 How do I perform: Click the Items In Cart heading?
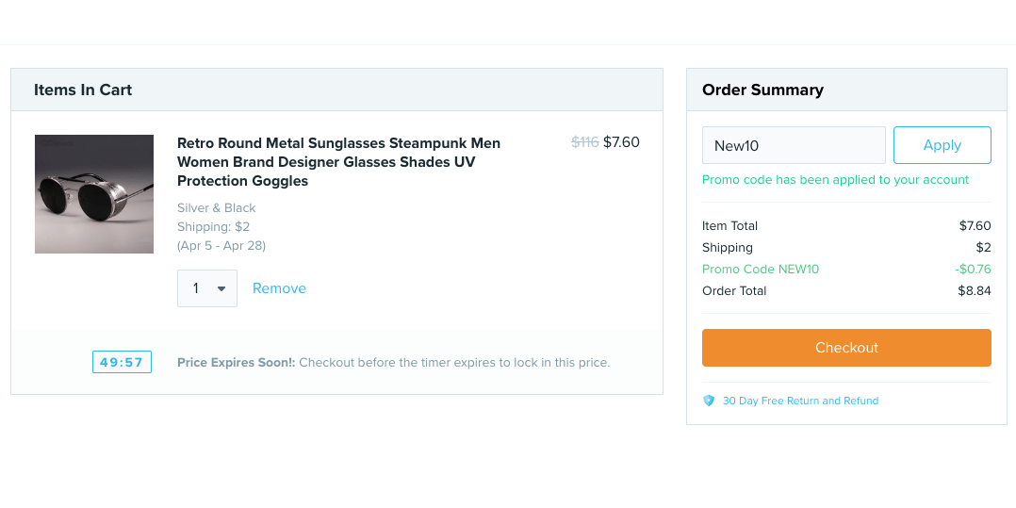pyautogui.click(x=83, y=90)
